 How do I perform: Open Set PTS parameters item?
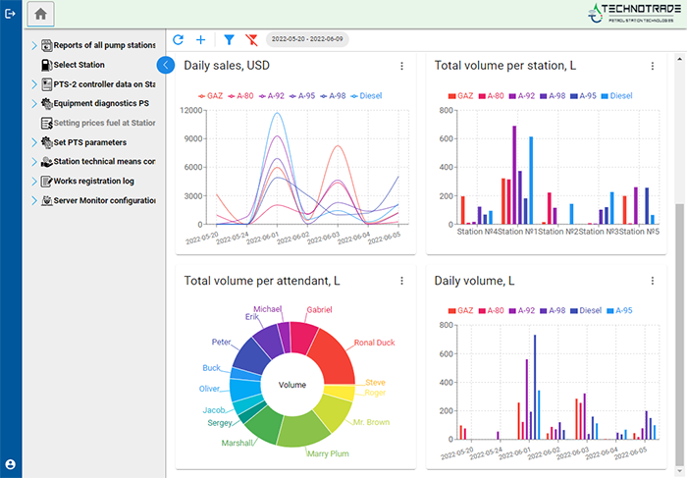pos(90,142)
